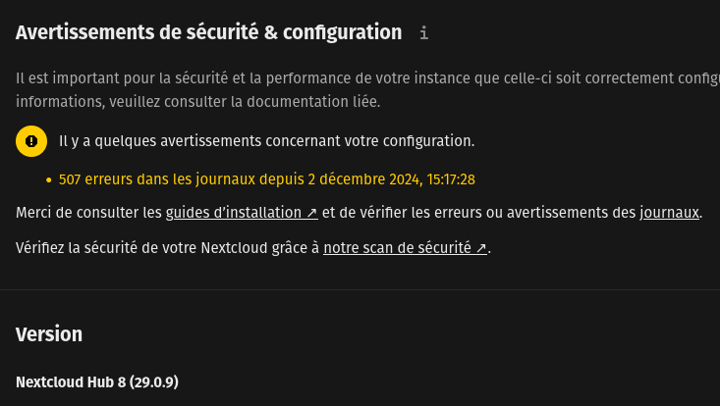Click the arrow icon after guides d'installation
720x406 pixels.
coord(311,213)
